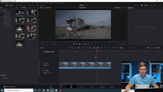The image size is (163, 92).
Task: Open the Sound Library panel
Action: tap(41, 5)
